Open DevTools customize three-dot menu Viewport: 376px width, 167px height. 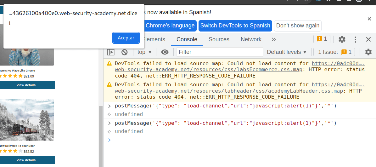356,39
